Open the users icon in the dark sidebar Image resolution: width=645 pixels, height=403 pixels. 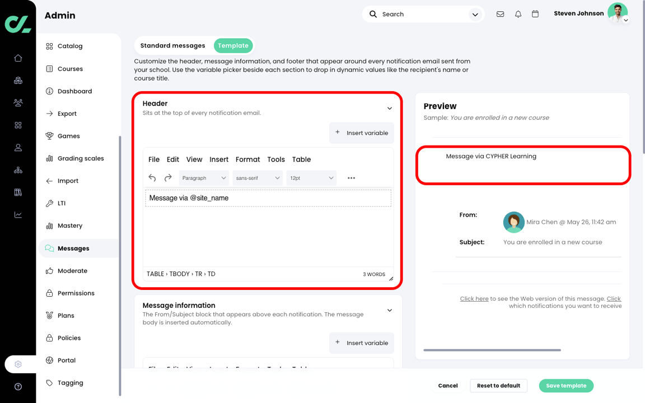(x=18, y=103)
